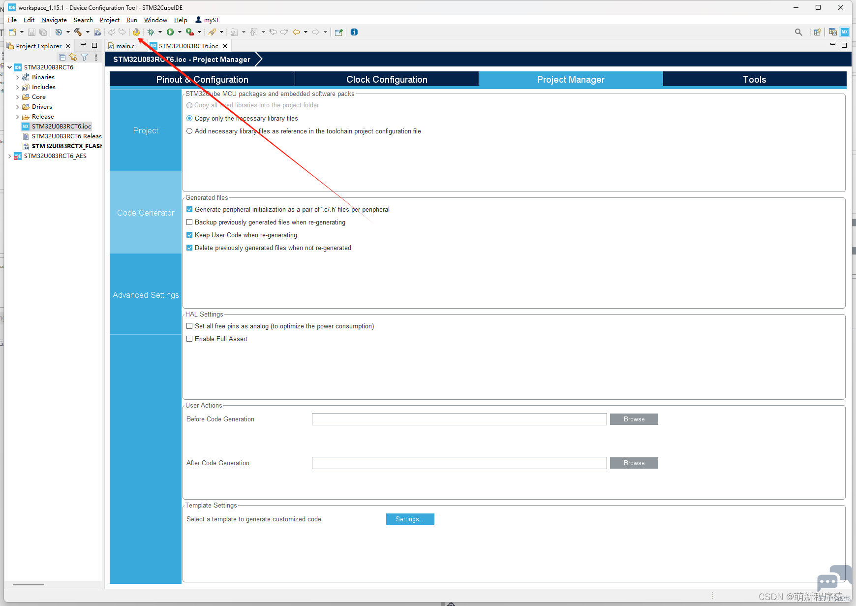Close the STM32U083RCT6.ioc editor tab
Viewport: 856px width, 606px height.
click(x=225, y=46)
